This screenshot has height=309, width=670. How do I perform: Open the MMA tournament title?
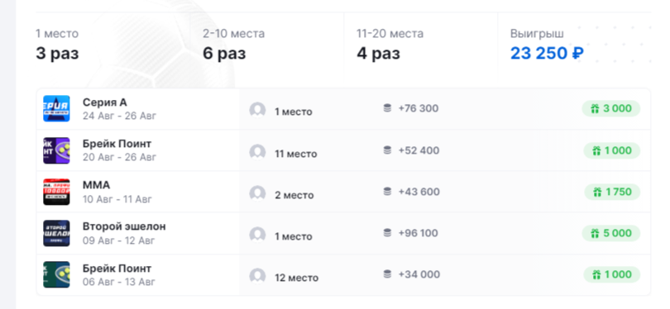(96, 185)
